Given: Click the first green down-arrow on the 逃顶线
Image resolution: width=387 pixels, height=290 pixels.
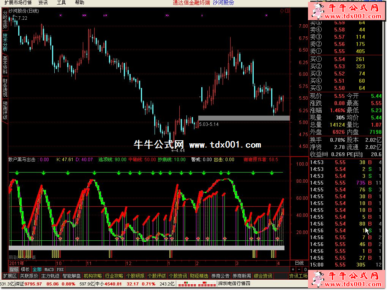Looking at the screenshot, I should click(16, 173).
